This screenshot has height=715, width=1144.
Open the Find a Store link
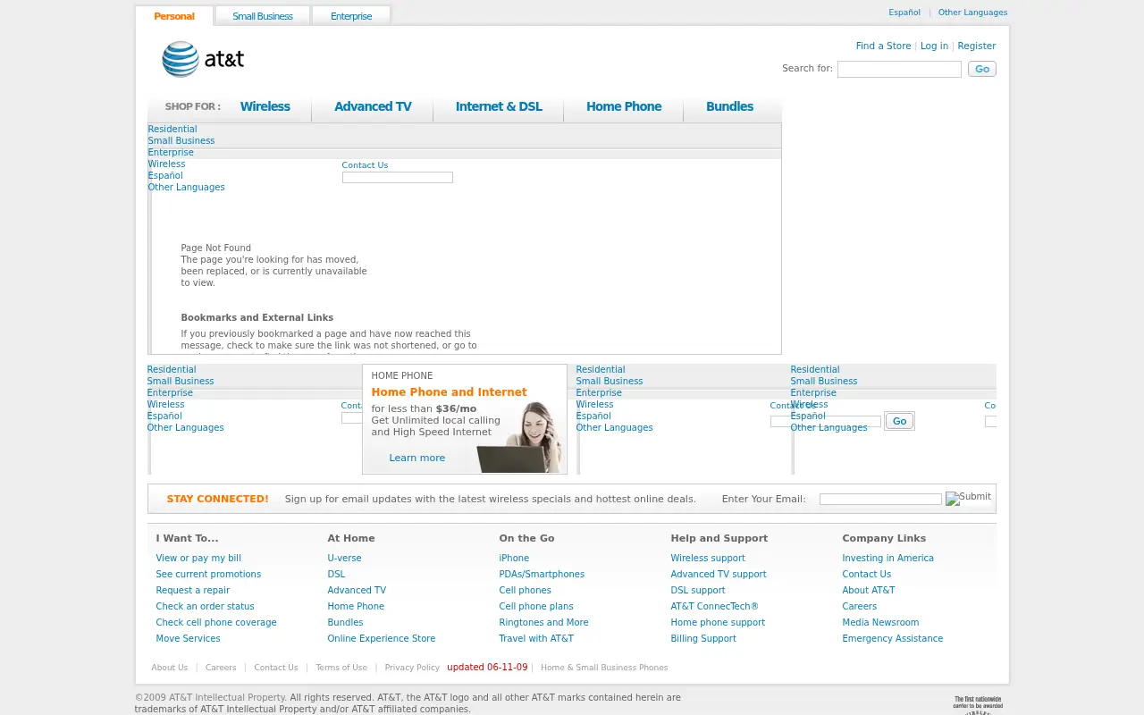(883, 46)
